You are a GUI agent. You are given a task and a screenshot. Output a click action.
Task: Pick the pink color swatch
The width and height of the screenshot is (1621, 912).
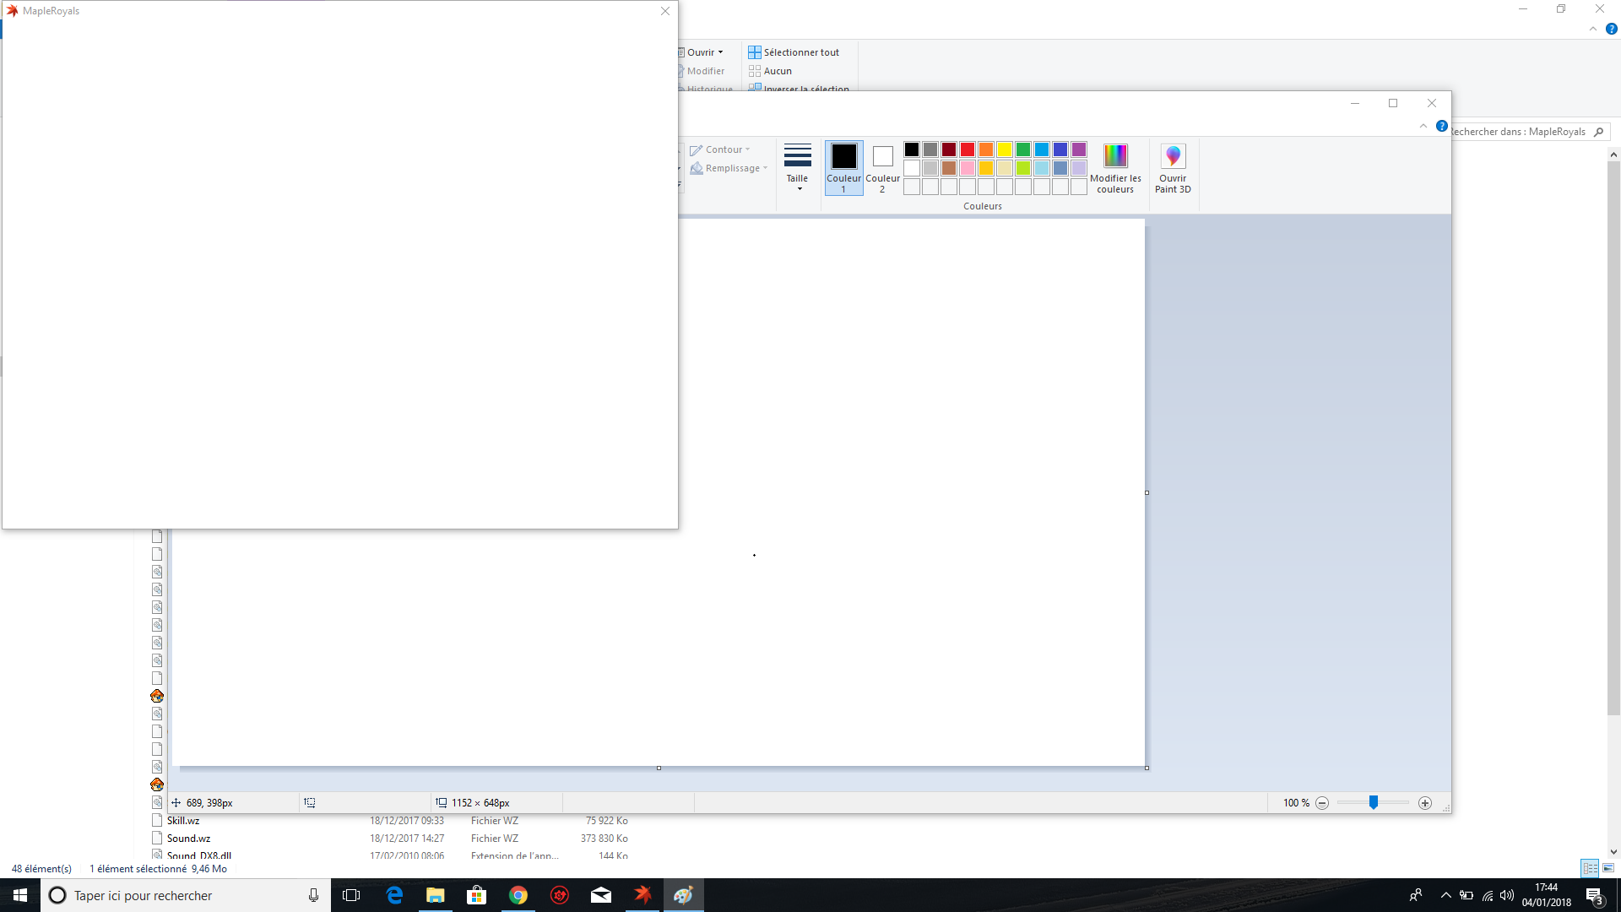[x=968, y=168]
